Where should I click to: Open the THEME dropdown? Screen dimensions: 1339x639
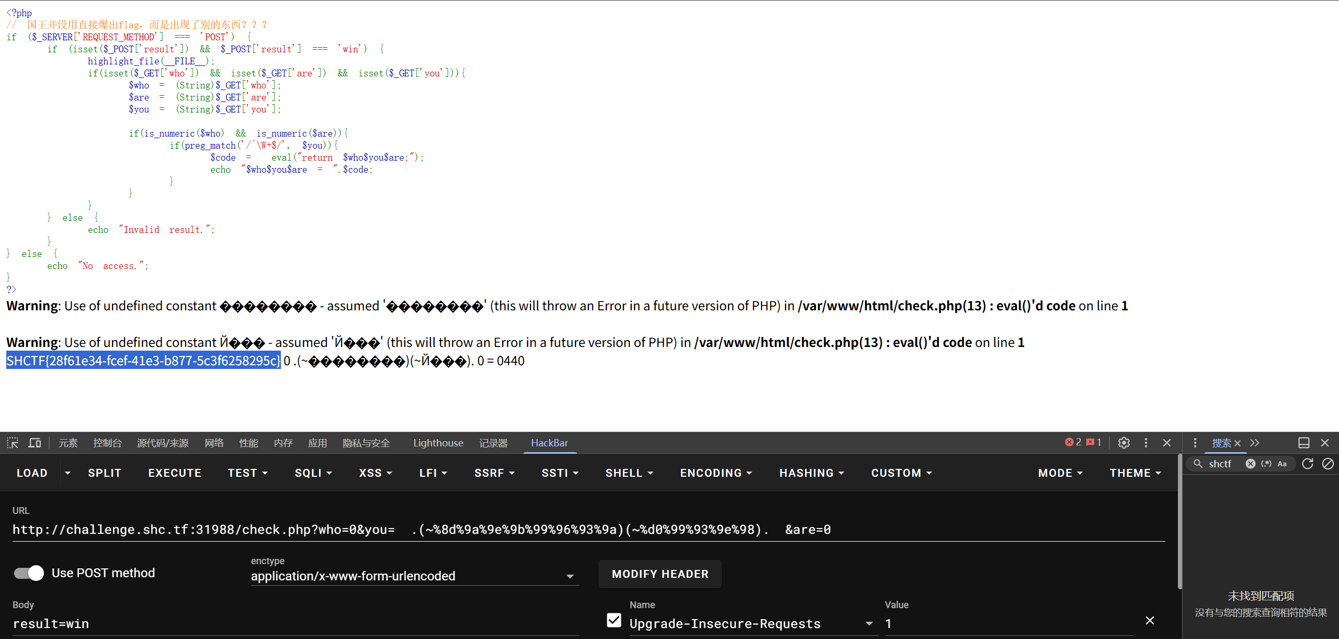(x=1136, y=473)
